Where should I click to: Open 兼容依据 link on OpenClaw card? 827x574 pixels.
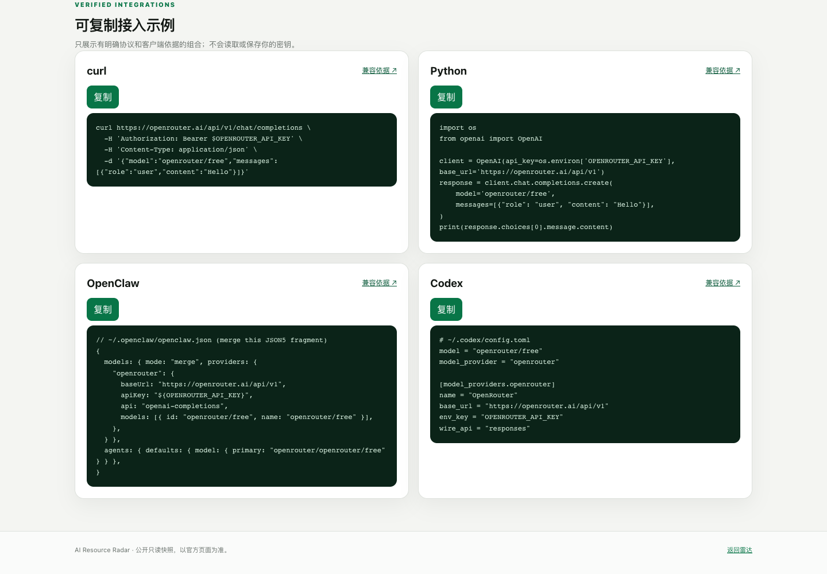[x=379, y=283]
